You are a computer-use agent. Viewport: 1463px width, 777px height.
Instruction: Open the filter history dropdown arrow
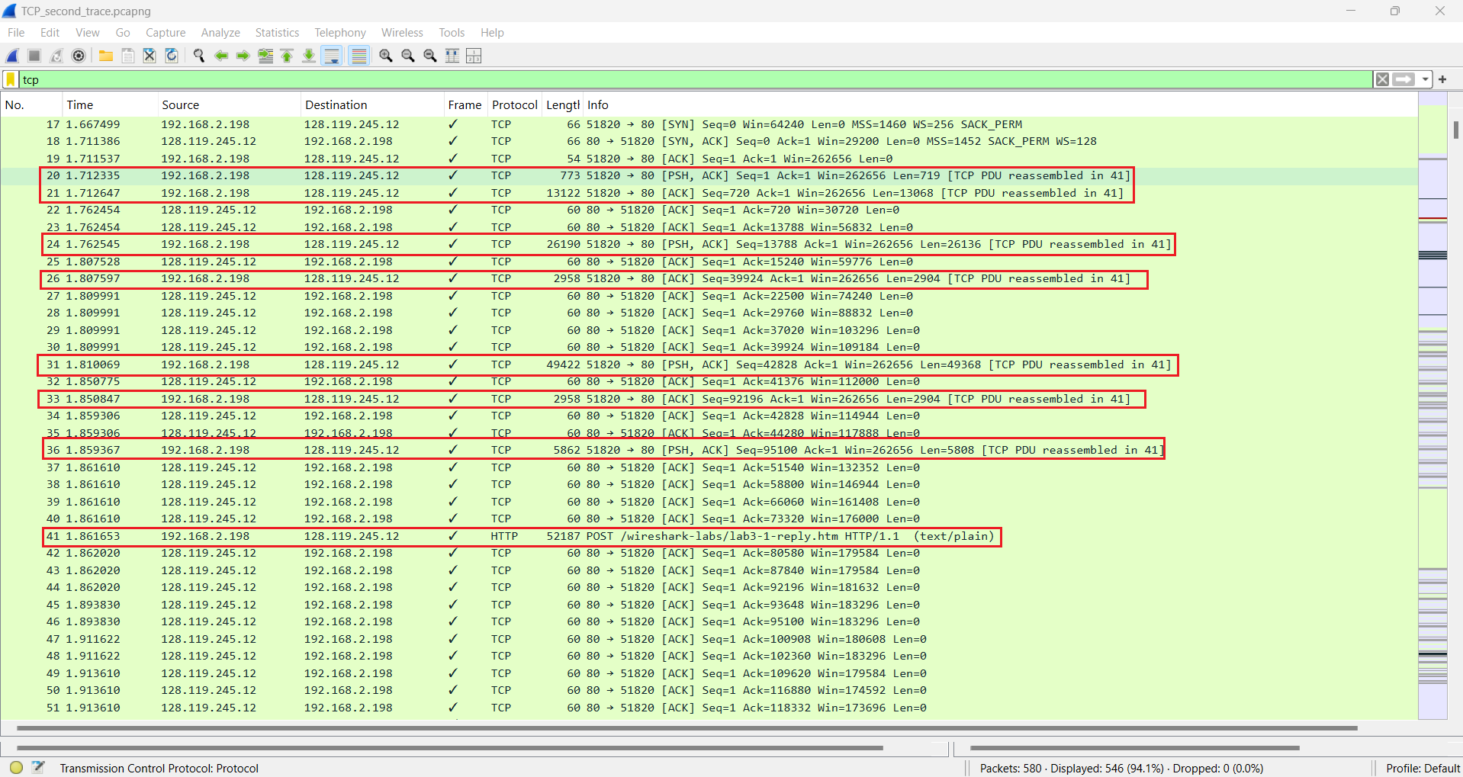tap(1424, 79)
